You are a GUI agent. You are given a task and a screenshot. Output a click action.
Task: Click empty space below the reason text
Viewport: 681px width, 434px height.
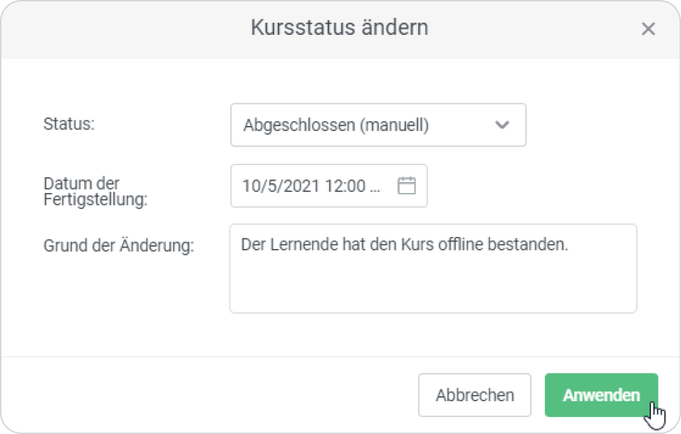(x=432, y=288)
